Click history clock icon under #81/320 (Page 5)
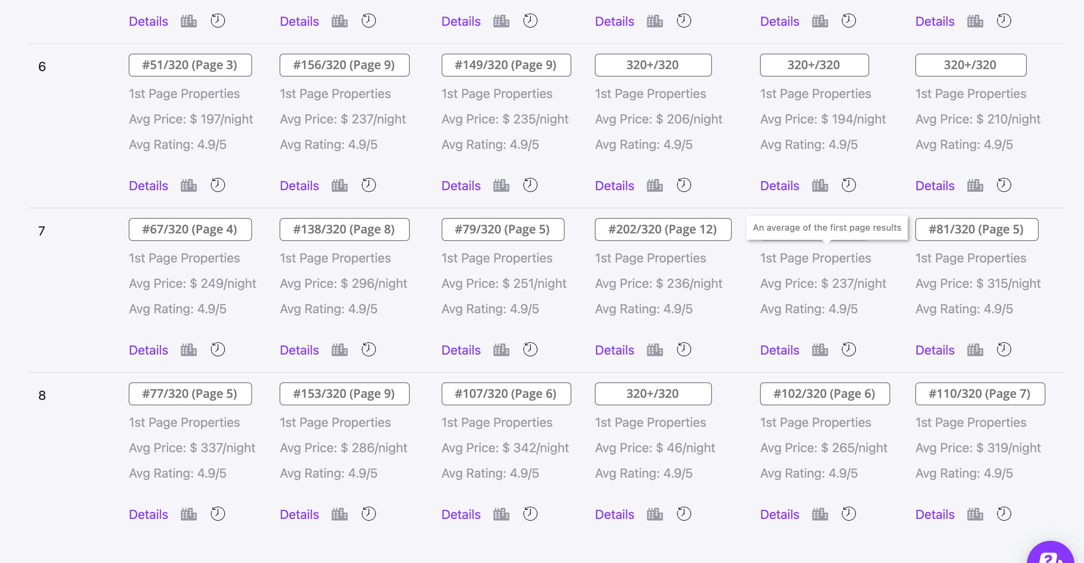 click(1004, 350)
